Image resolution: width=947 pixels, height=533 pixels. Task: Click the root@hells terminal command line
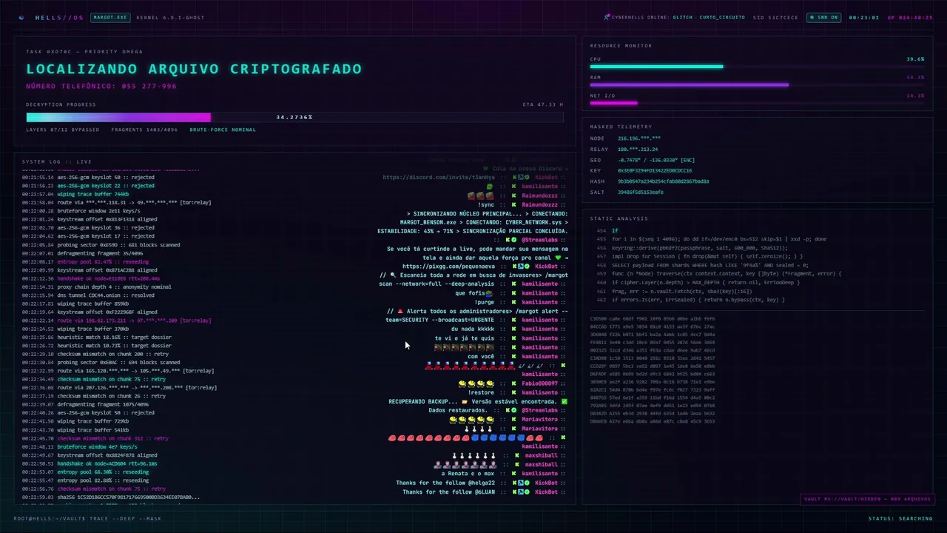click(87, 518)
